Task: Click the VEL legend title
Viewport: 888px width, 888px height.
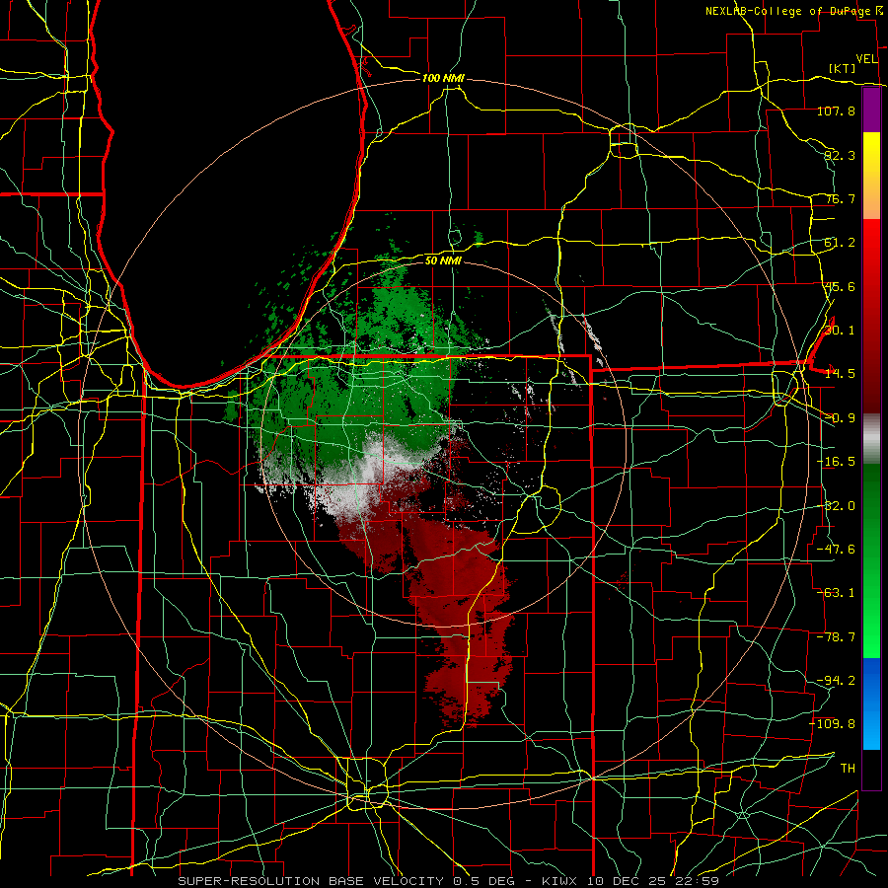Action: click(866, 59)
